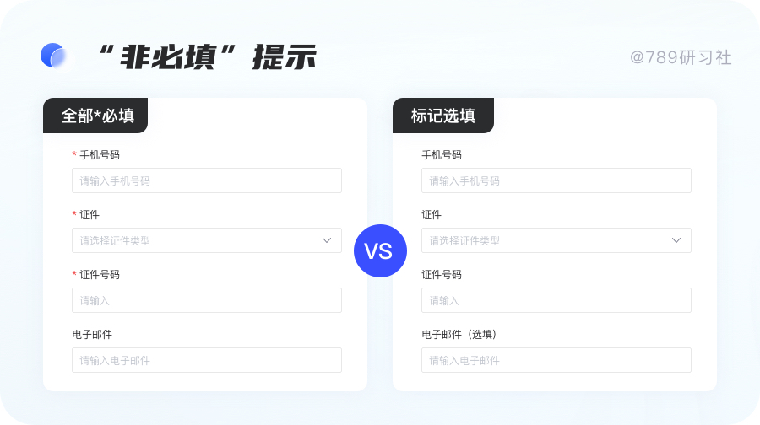
Task: Click the blue VS circle badge
Action: point(379,250)
